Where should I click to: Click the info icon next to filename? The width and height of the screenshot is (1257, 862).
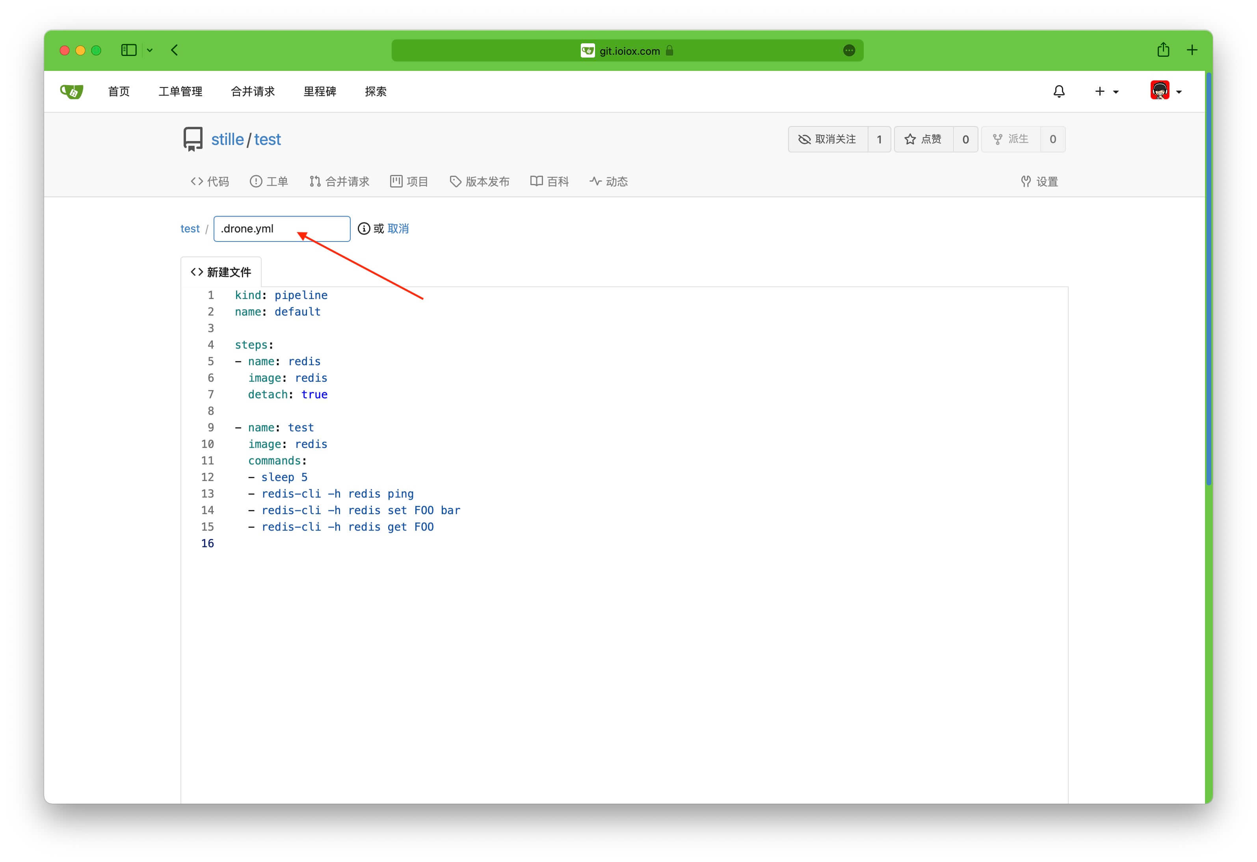click(x=364, y=229)
